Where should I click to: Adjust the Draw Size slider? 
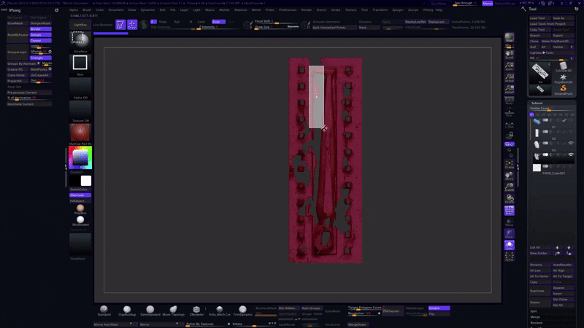click(277, 27)
